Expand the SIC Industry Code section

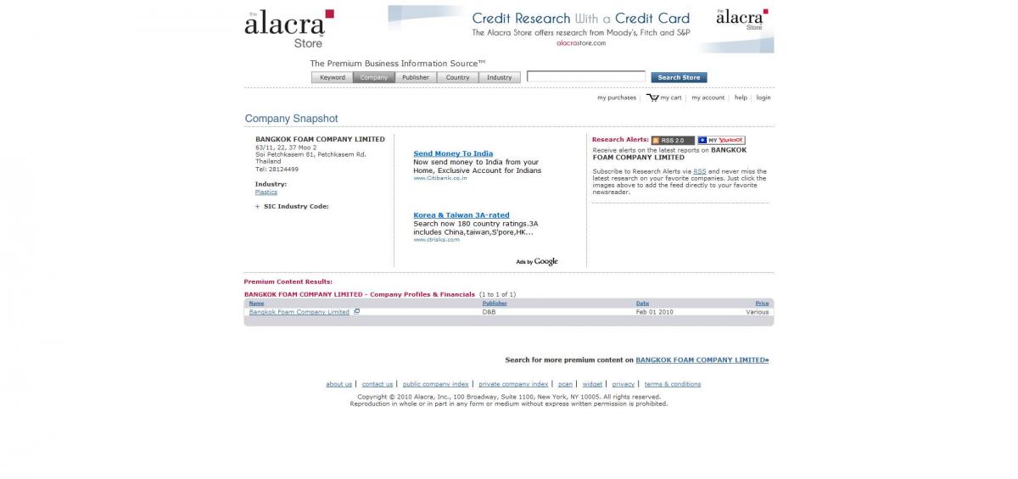258,207
